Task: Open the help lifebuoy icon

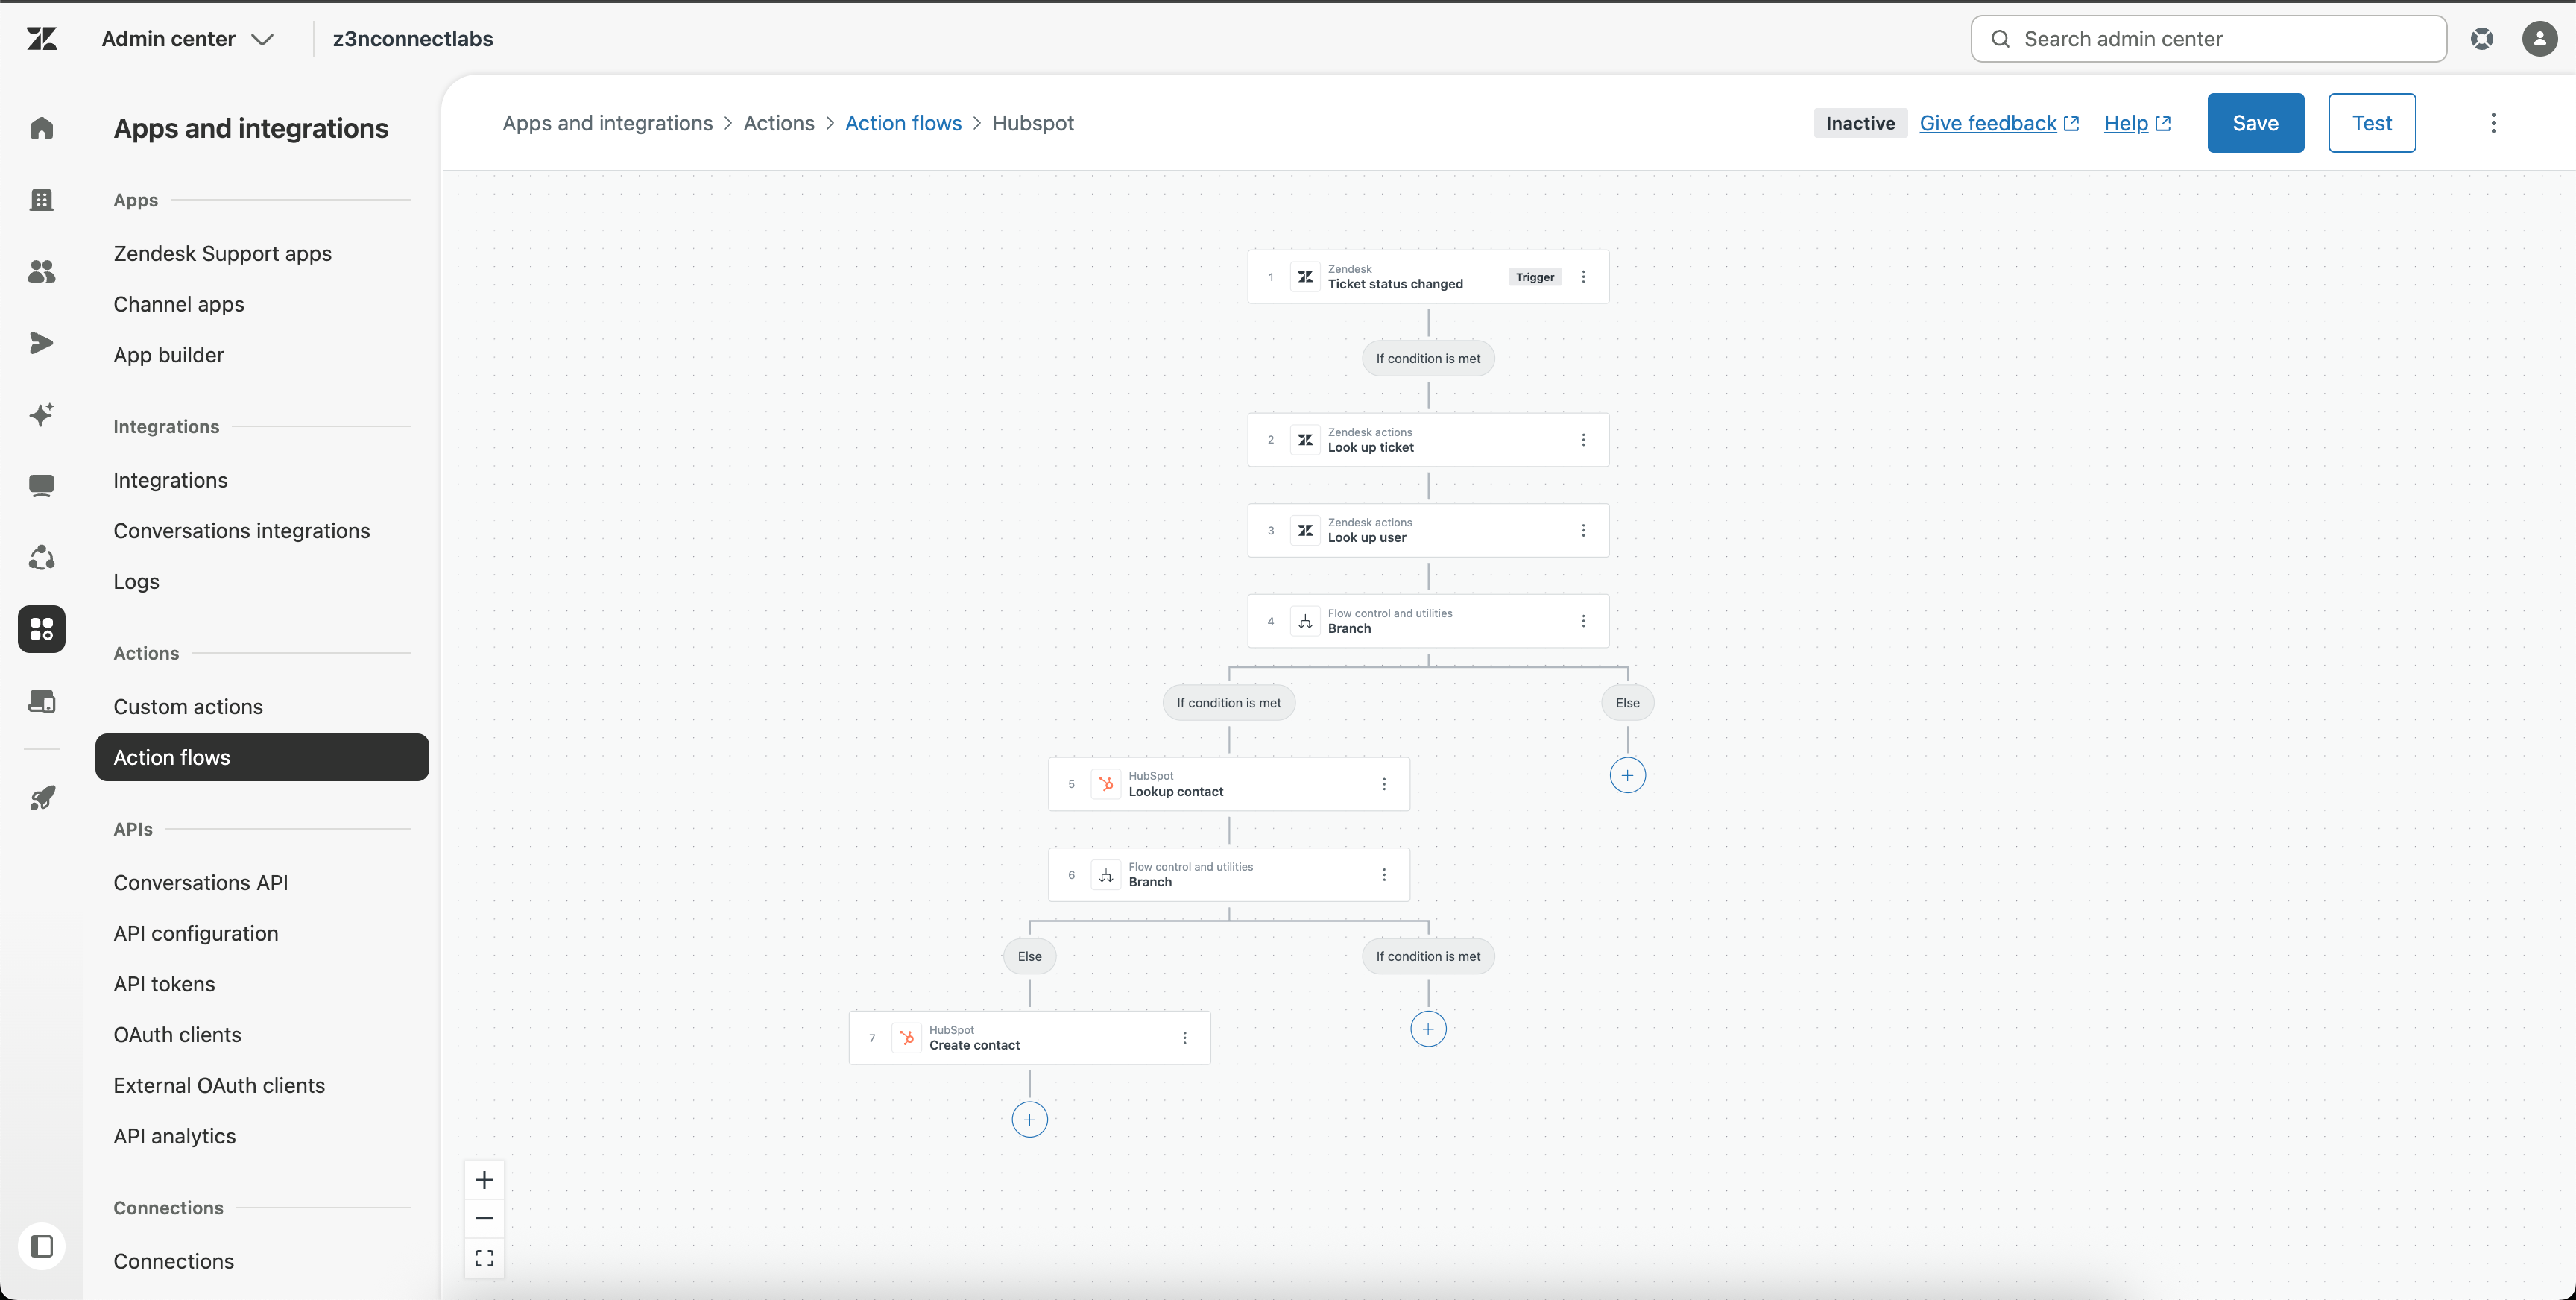Action: tap(2481, 38)
